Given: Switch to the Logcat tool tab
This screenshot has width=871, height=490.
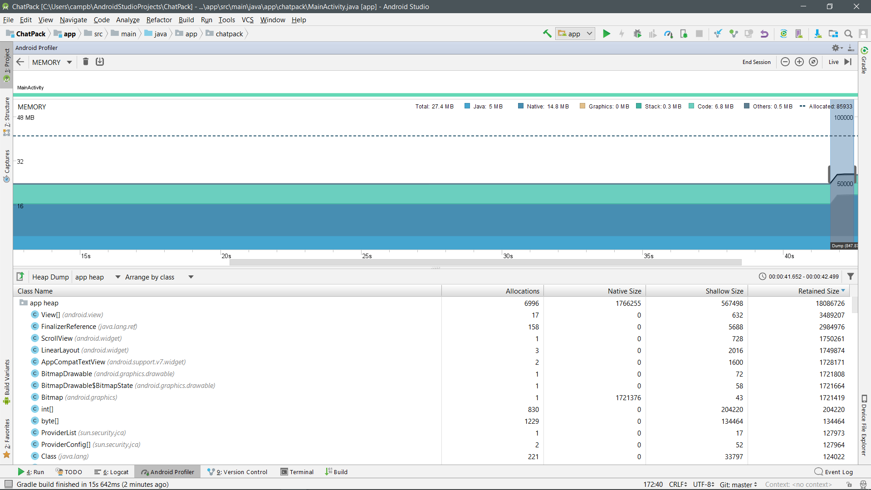Looking at the screenshot, I should [112, 472].
